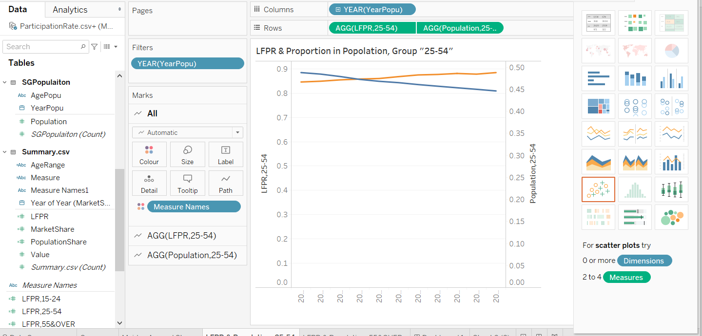The width and height of the screenshot is (702, 336).
Task: Expand the YEAR(YearPopu) pill in Columns
Action: click(338, 9)
